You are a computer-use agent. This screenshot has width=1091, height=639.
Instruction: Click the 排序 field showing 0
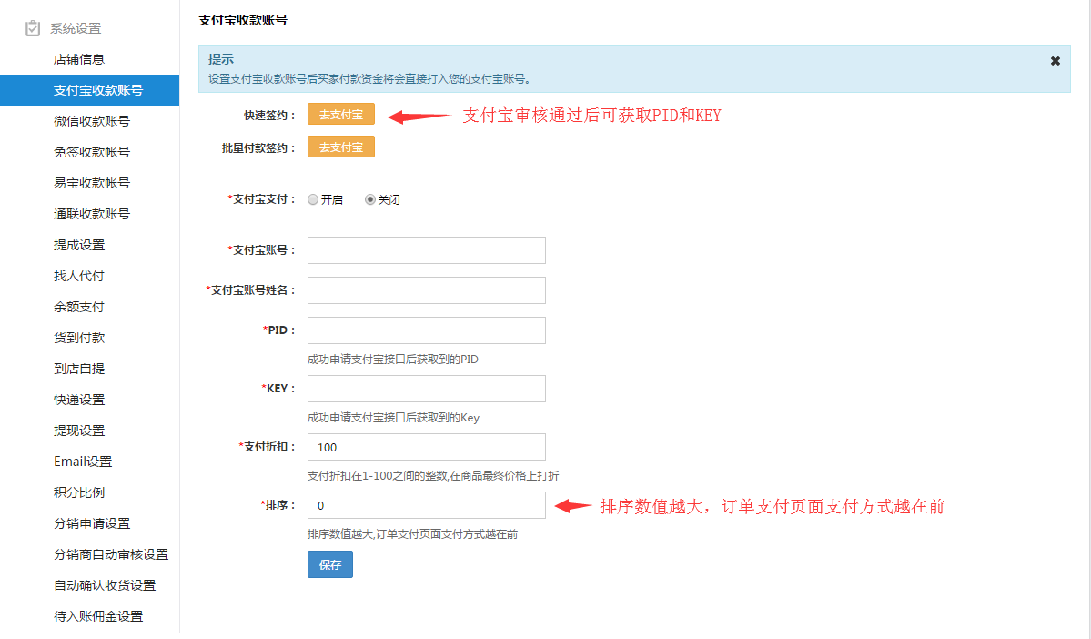pyautogui.click(x=426, y=505)
